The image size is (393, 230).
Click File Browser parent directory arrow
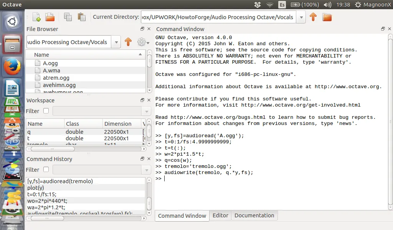pyautogui.click(x=128, y=42)
